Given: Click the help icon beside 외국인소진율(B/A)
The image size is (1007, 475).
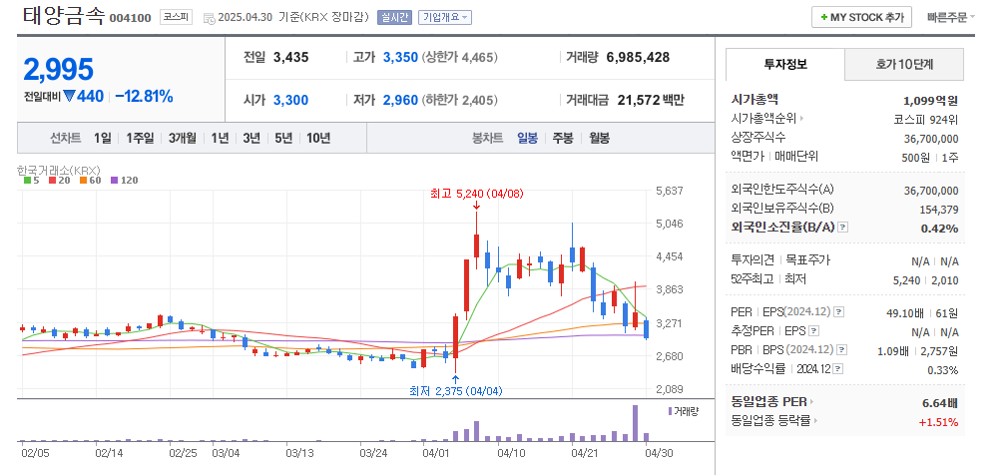Looking at the screenshot, I should [843, 228].
